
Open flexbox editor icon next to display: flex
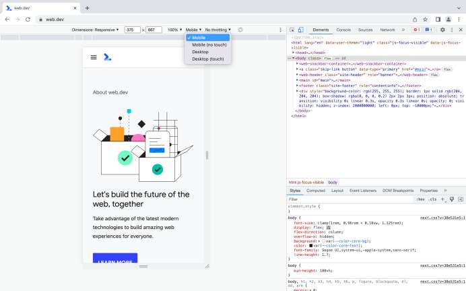(x=329, y=228)
